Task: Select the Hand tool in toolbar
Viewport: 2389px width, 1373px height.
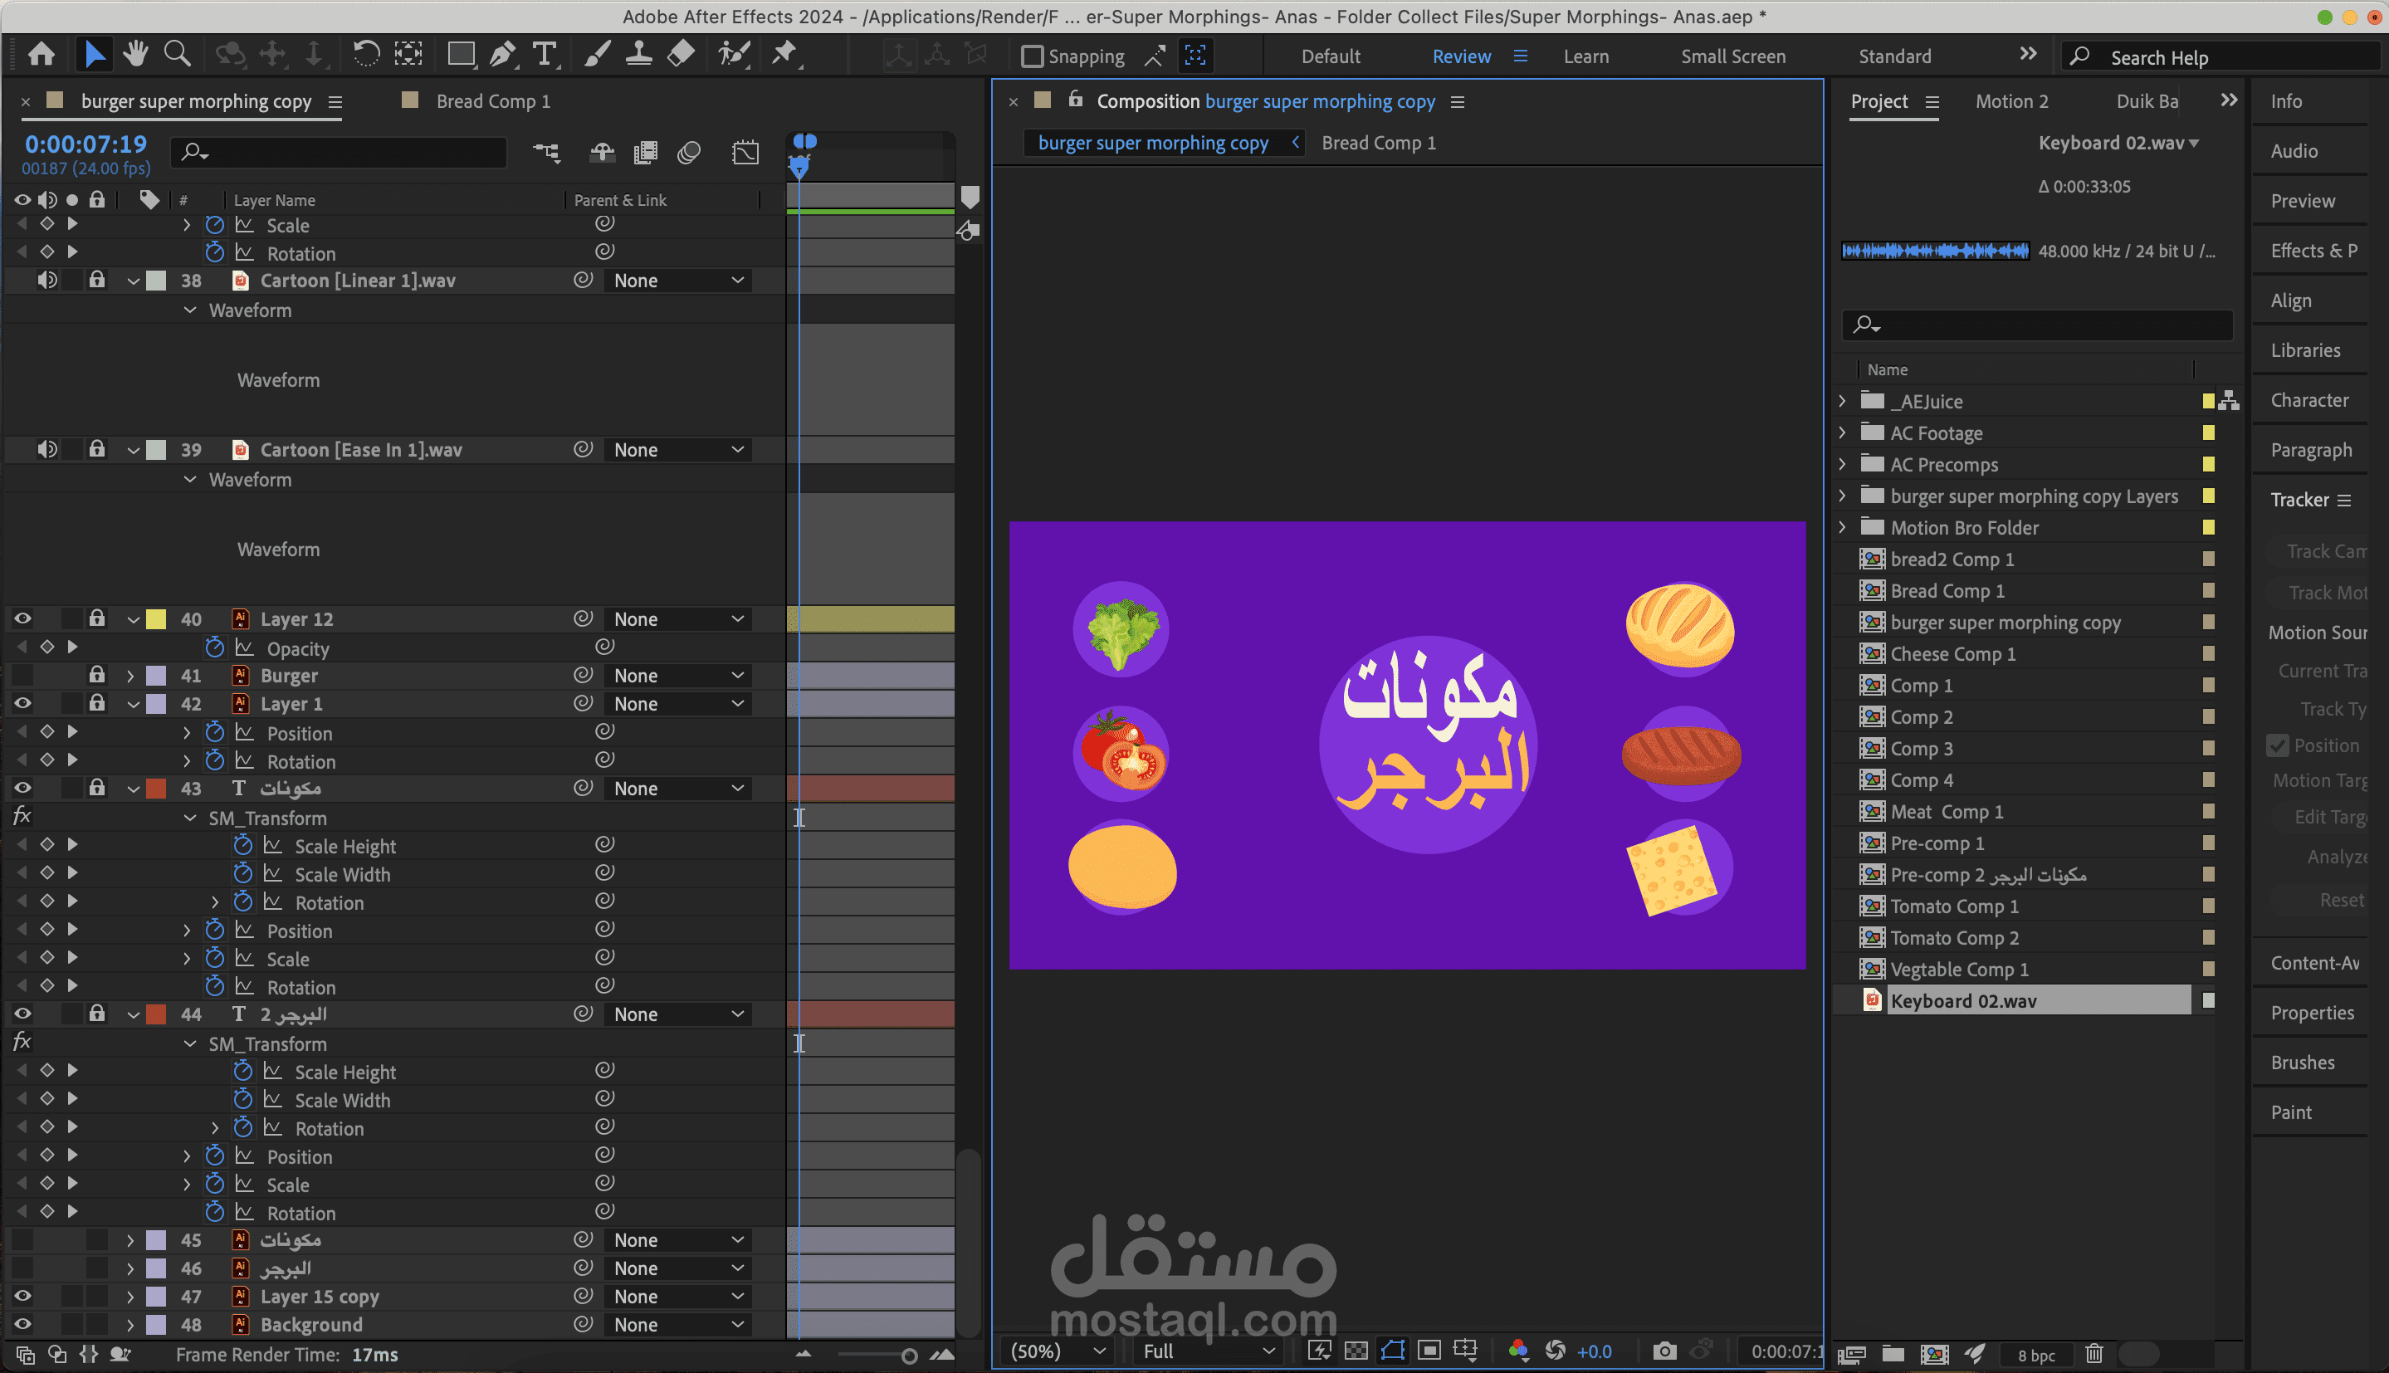Action: tap(136, 55)
